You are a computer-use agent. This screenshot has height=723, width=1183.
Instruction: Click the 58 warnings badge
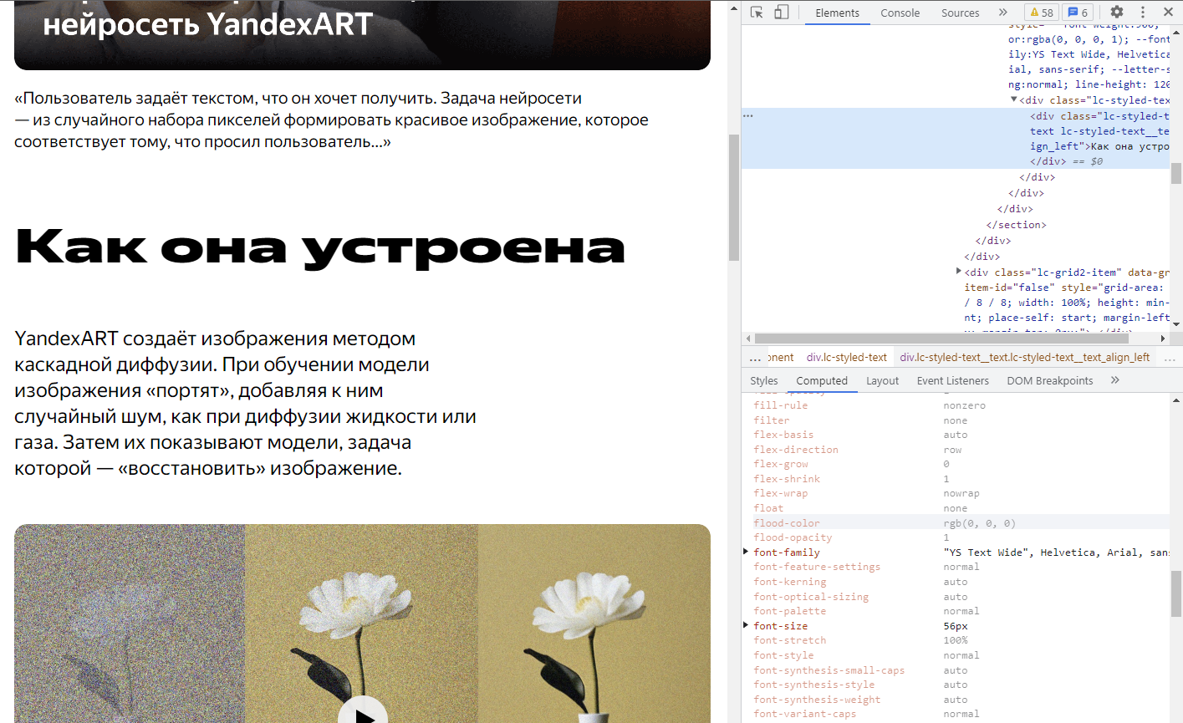click(x=1042, y=13)
